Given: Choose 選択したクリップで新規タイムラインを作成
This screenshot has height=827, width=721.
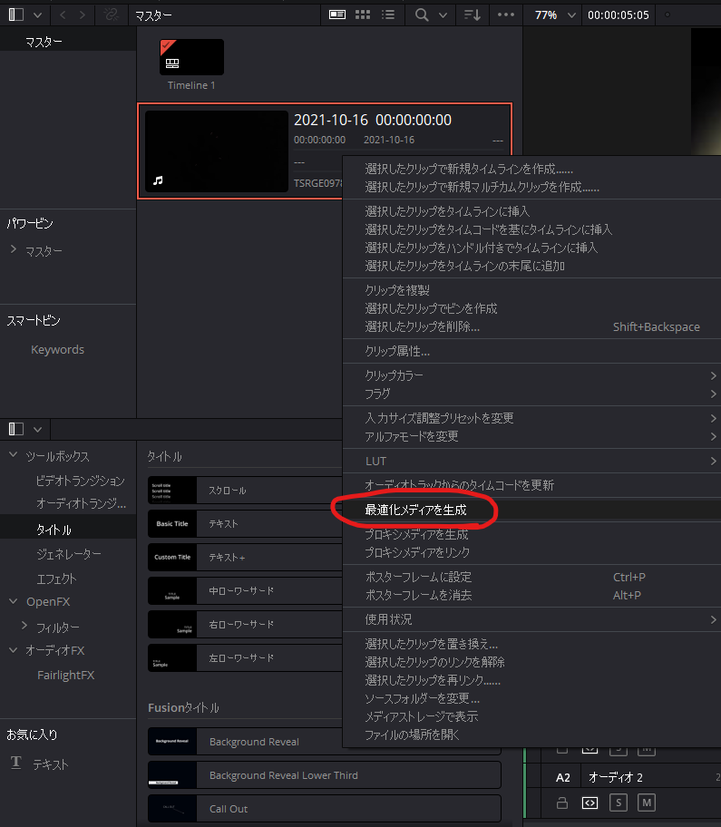Looking at the screenshot, I should 531,169.
